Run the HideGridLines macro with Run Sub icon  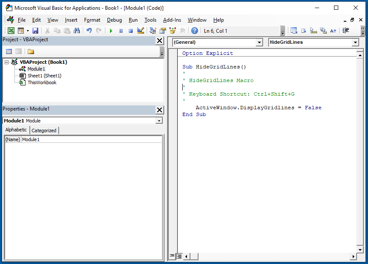[x=110, y=30]
